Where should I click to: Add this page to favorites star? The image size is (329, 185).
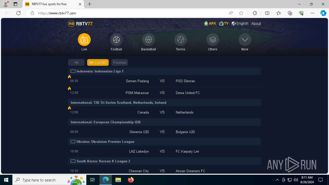[x=241, y=13]
